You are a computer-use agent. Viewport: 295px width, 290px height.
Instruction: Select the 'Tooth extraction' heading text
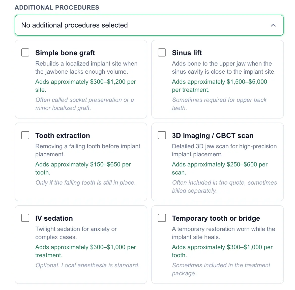coord(63,135)
